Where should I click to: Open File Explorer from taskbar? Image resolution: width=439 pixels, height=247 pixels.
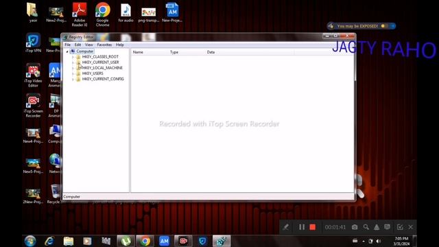(x=69, y=241)
